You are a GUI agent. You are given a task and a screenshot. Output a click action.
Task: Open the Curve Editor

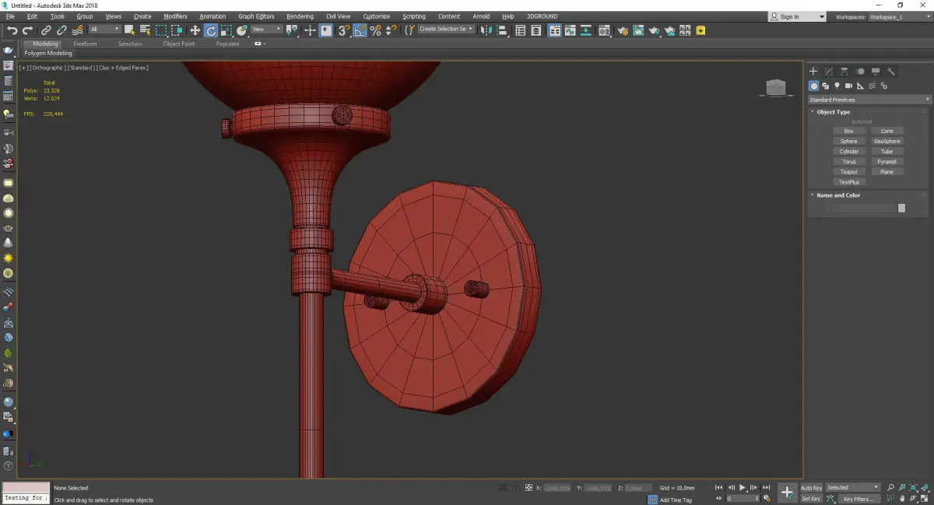[571, 30]
